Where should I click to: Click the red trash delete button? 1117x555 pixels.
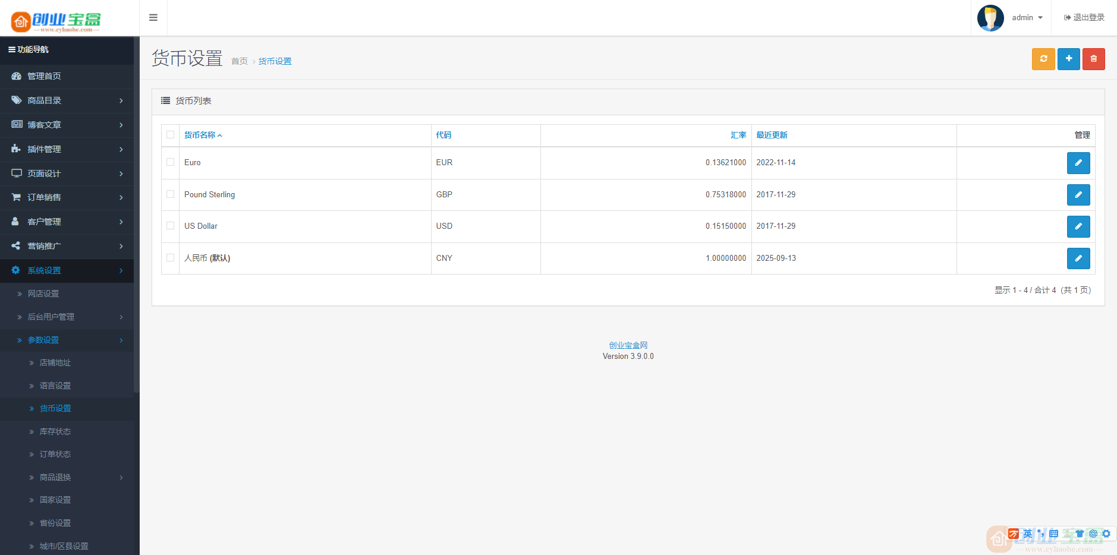click(x=1093, y=59)
